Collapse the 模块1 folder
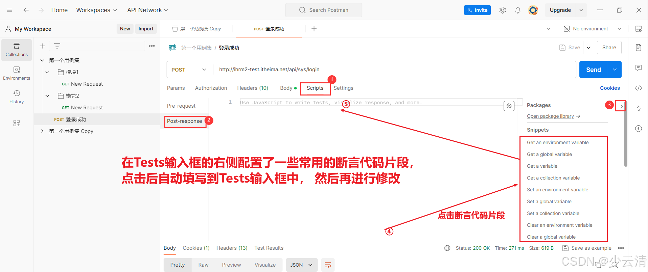This screenshot has height=272, width=648. click(47, 72)
